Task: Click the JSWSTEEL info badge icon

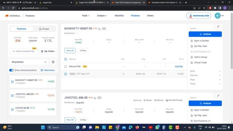Action: (x=99, y=98)
